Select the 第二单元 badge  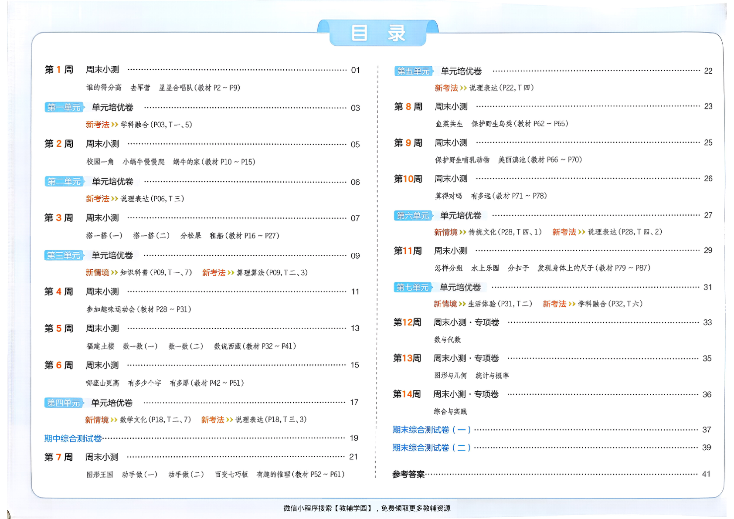tap(64, 181)
